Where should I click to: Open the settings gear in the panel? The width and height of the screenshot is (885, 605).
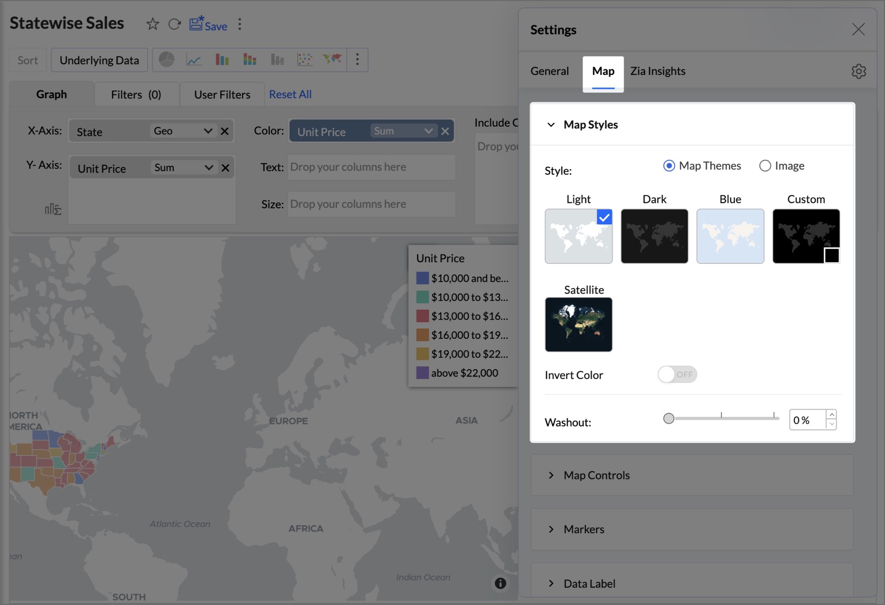(x=858, y=71)
